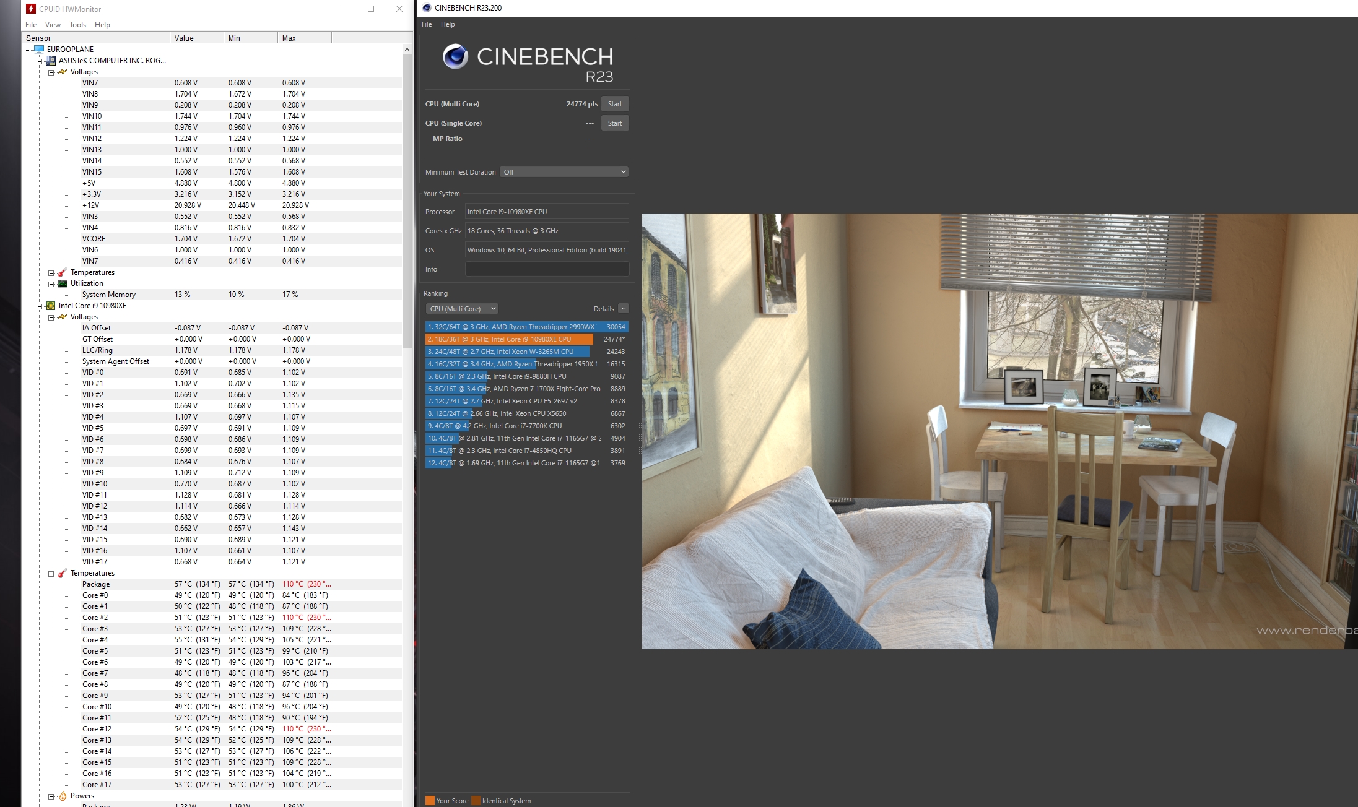
Task: Click the EUROOPLANE computer icon
Action: tap(40, 49)
